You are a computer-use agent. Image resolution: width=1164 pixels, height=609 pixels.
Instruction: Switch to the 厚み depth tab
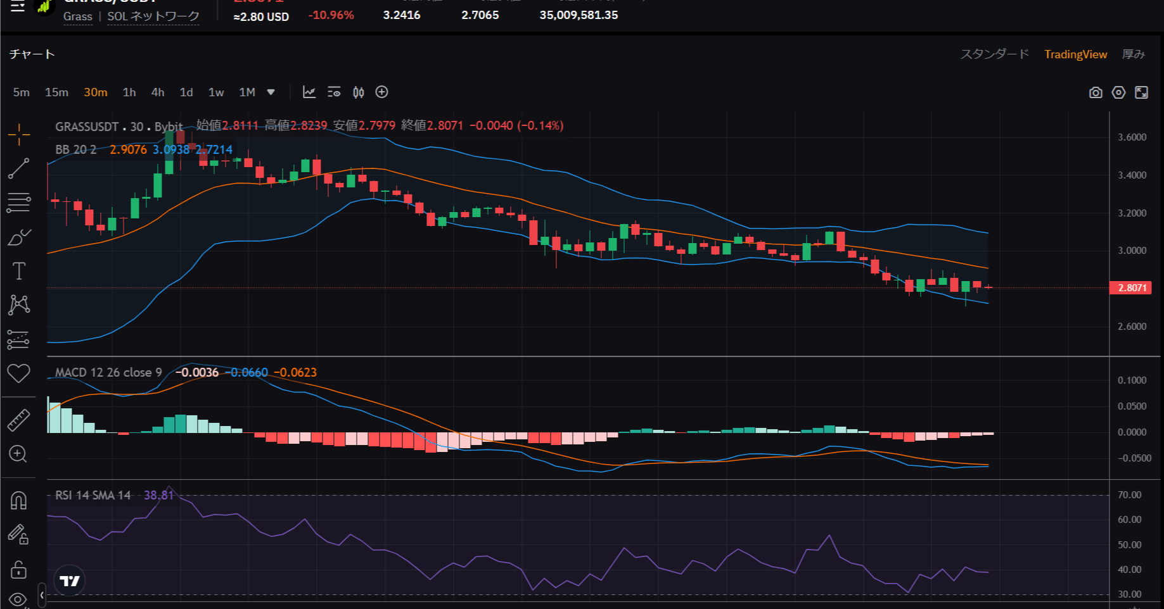1134,54
